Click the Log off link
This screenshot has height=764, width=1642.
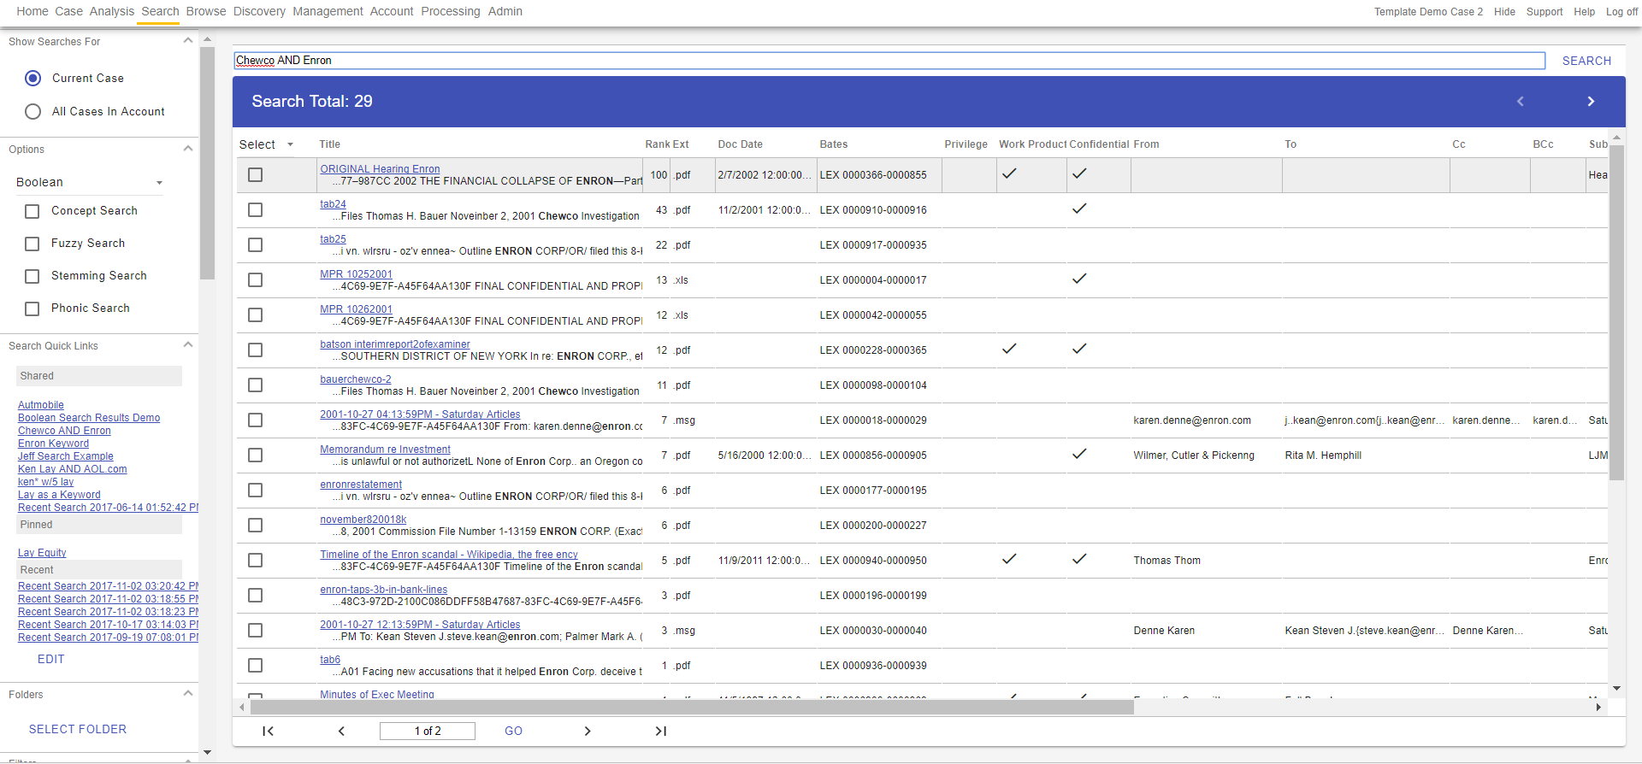coord(1621,12)
